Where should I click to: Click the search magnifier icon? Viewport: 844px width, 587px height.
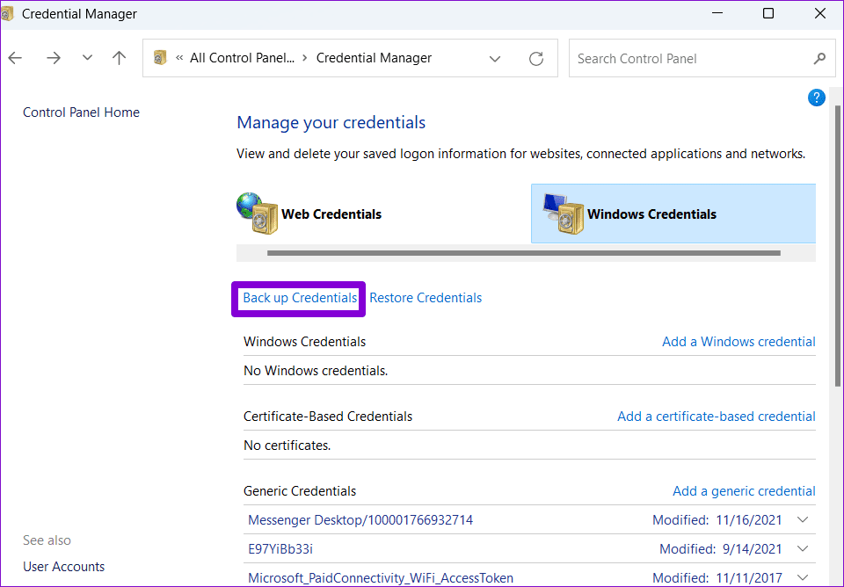(x=819, y=58)
